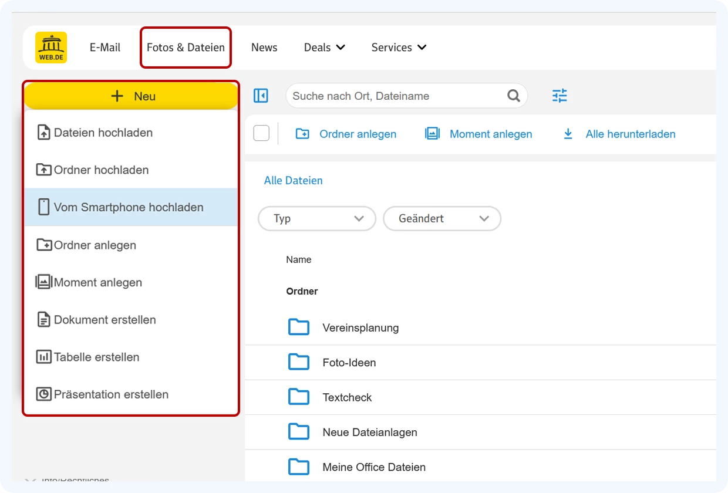Open the Textcheck folder name

point(347,397)
